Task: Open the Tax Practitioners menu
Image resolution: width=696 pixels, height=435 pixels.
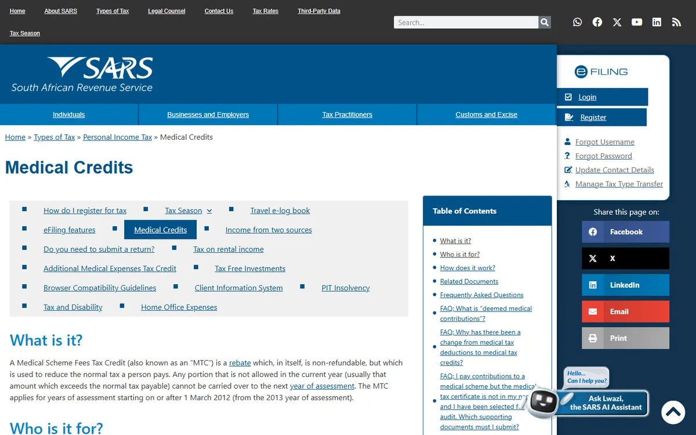Action: (x=347, y=115)
